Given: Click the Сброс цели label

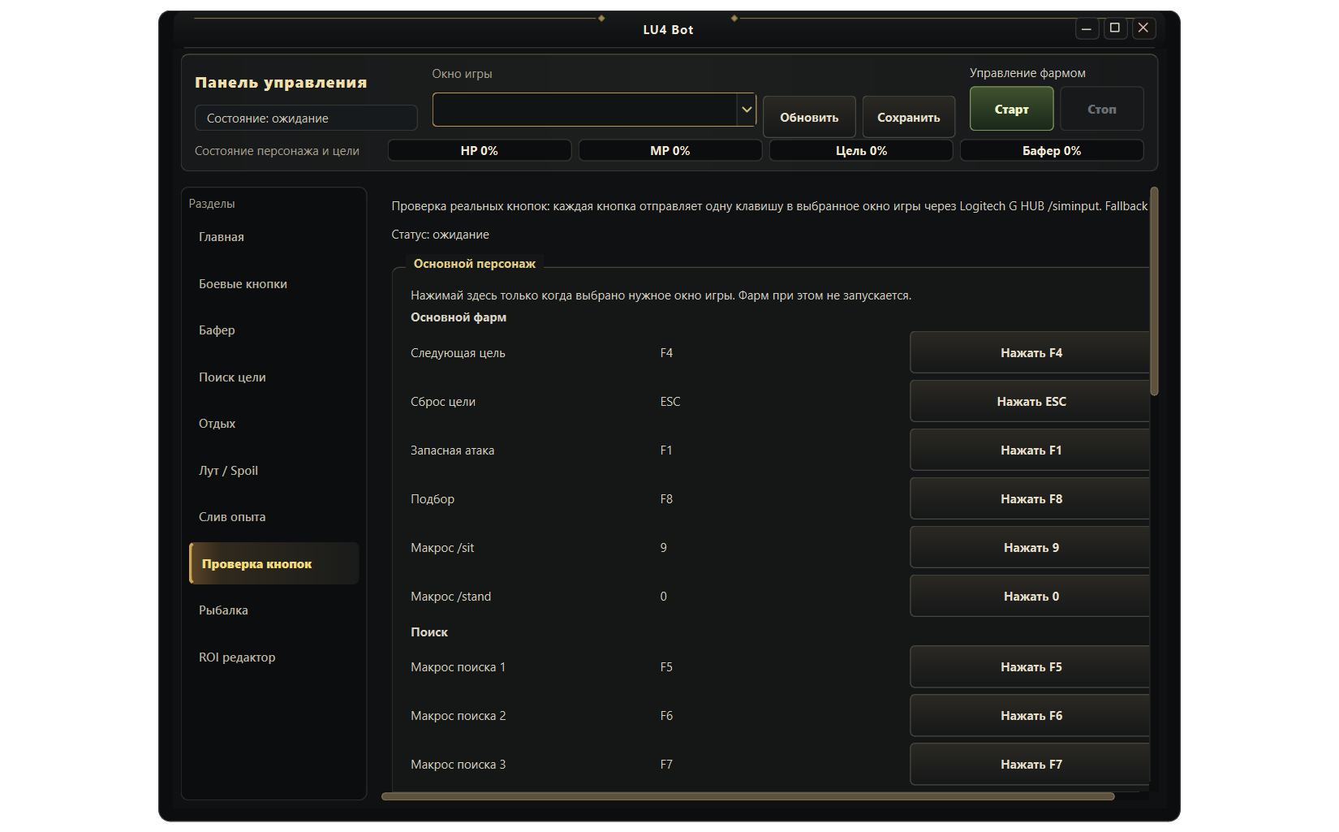Looking at the screenshot, I should (443, 402).
